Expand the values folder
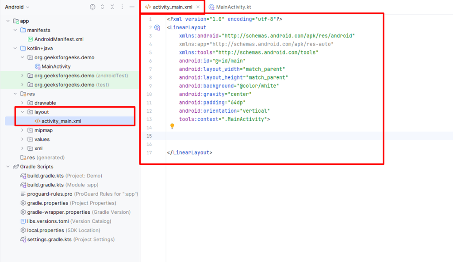The width and height of the screenshot is (453, 262). coord(23,139)
